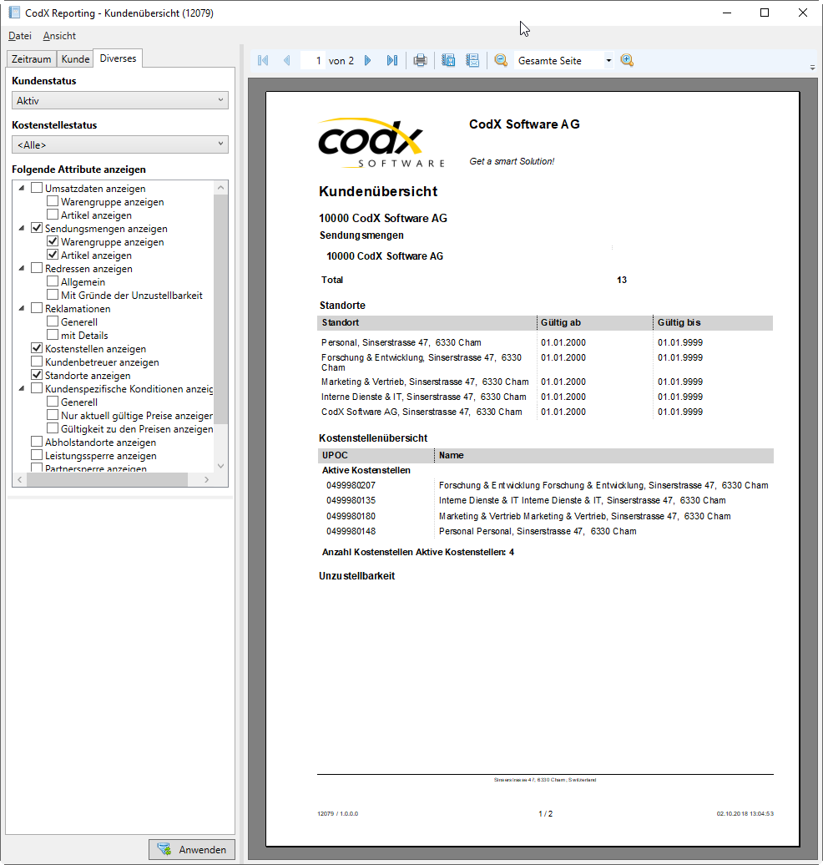Collapse the Sendungsmengen anzeigen tree node
This screenshot has width=823, height=865.
pyautogui.click(x=22, y=229)
